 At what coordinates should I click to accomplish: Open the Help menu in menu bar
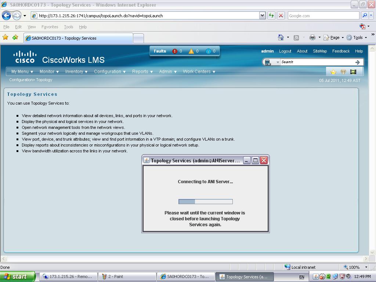pyautogui.click(x=83, y=27)
